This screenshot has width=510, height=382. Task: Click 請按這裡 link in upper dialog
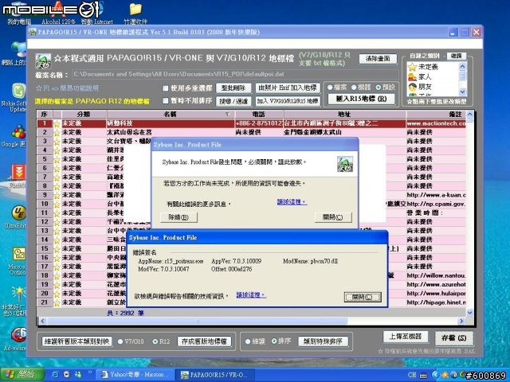coord(292,202)
